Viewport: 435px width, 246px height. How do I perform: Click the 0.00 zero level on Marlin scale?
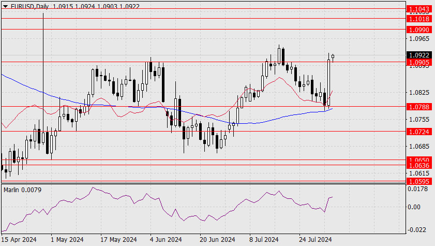pyautogui.click(x=414, y=207)
